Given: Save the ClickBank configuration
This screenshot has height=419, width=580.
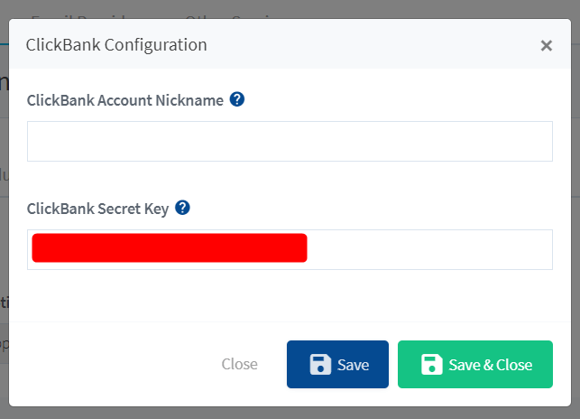Looking at the screenshot, I should coord(337,365).
